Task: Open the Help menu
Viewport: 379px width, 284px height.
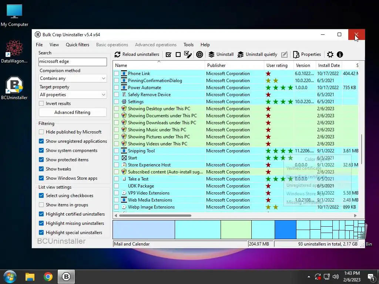Action: point(205,45)
